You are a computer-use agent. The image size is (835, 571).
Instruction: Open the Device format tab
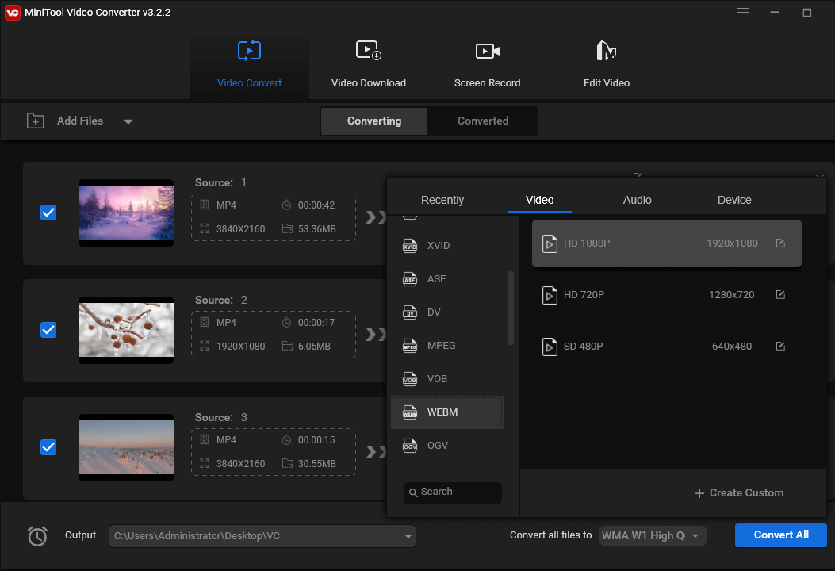pos(734,200)
